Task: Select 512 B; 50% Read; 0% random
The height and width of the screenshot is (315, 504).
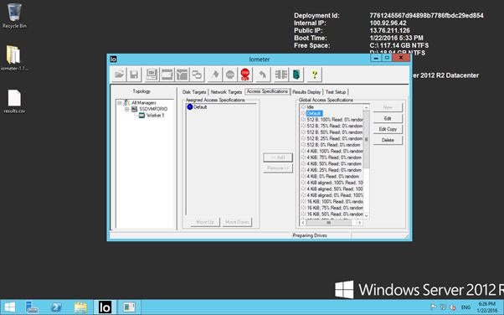Action: tap(335, 132)
